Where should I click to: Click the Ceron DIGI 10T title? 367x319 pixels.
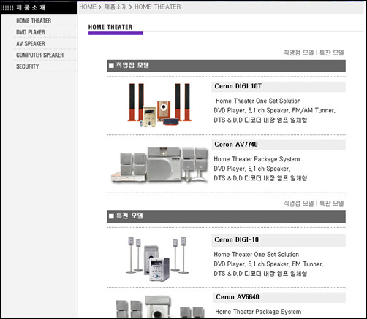(238, 86)
